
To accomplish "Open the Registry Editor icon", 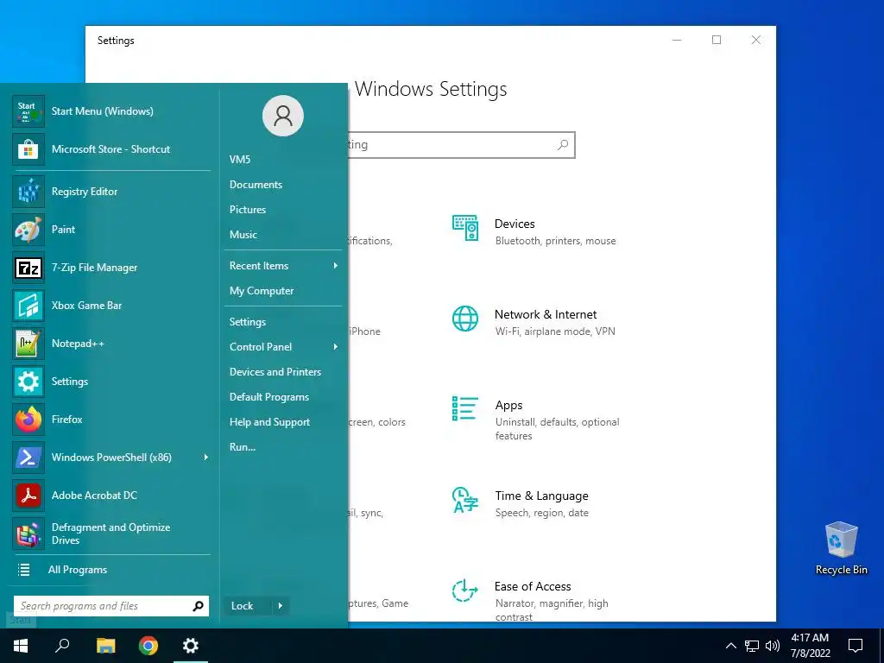I will 28,192.
